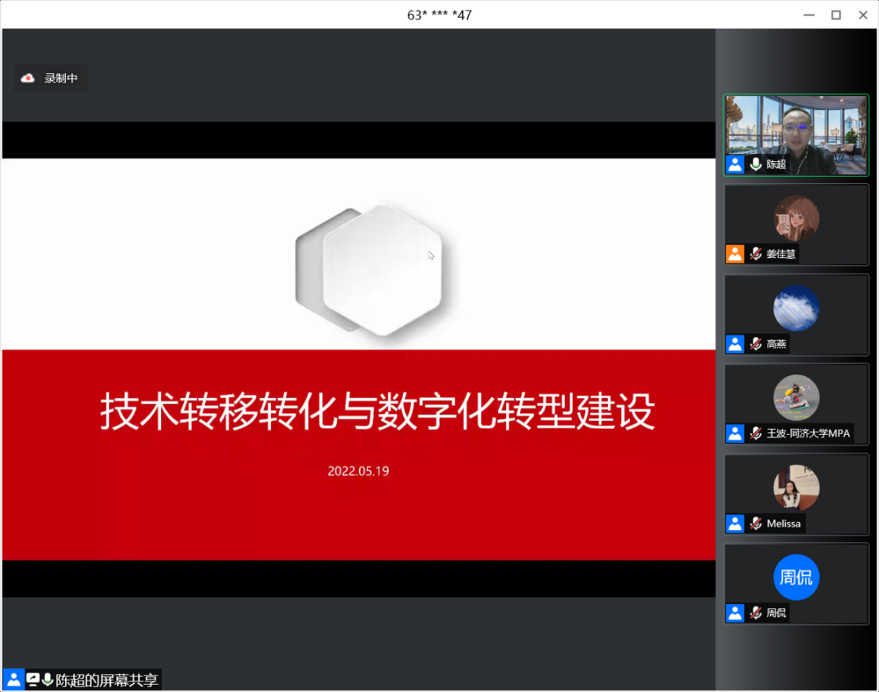The height and width of the screenshot is (692, 879).
Task: Toggle 周侃's muted microphone icon
Action: coord(754,613)
